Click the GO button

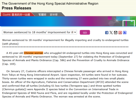(x=85, y=32)
